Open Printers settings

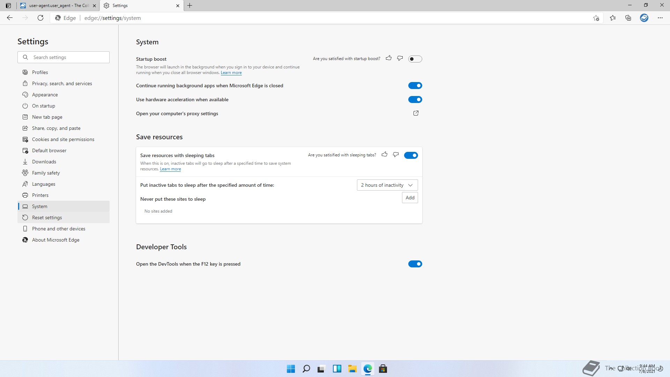[x=64, y=195]
